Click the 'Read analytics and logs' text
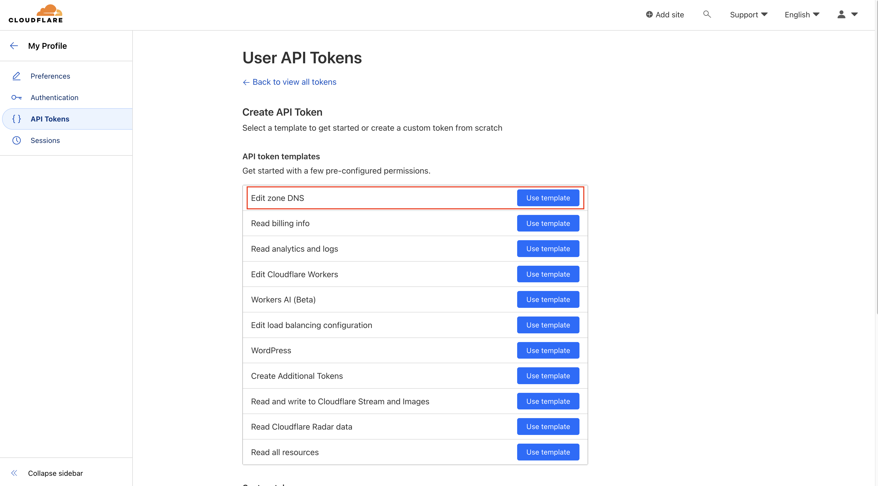 click(294, 249)
